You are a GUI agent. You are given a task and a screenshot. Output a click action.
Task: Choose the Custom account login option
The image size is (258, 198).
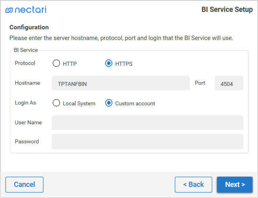point(109,103)
